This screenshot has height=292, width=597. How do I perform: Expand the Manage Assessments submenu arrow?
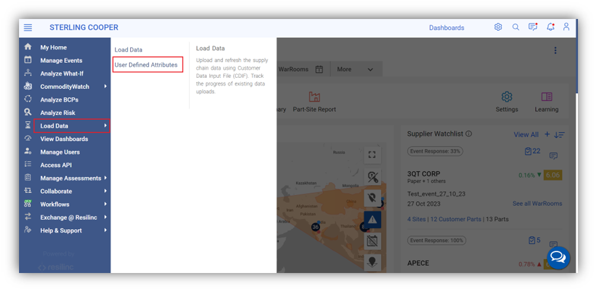coord(105,178)
